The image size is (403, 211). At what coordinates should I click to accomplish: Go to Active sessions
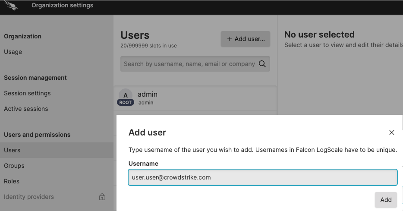pyautogui.click(x=26, y=109)
